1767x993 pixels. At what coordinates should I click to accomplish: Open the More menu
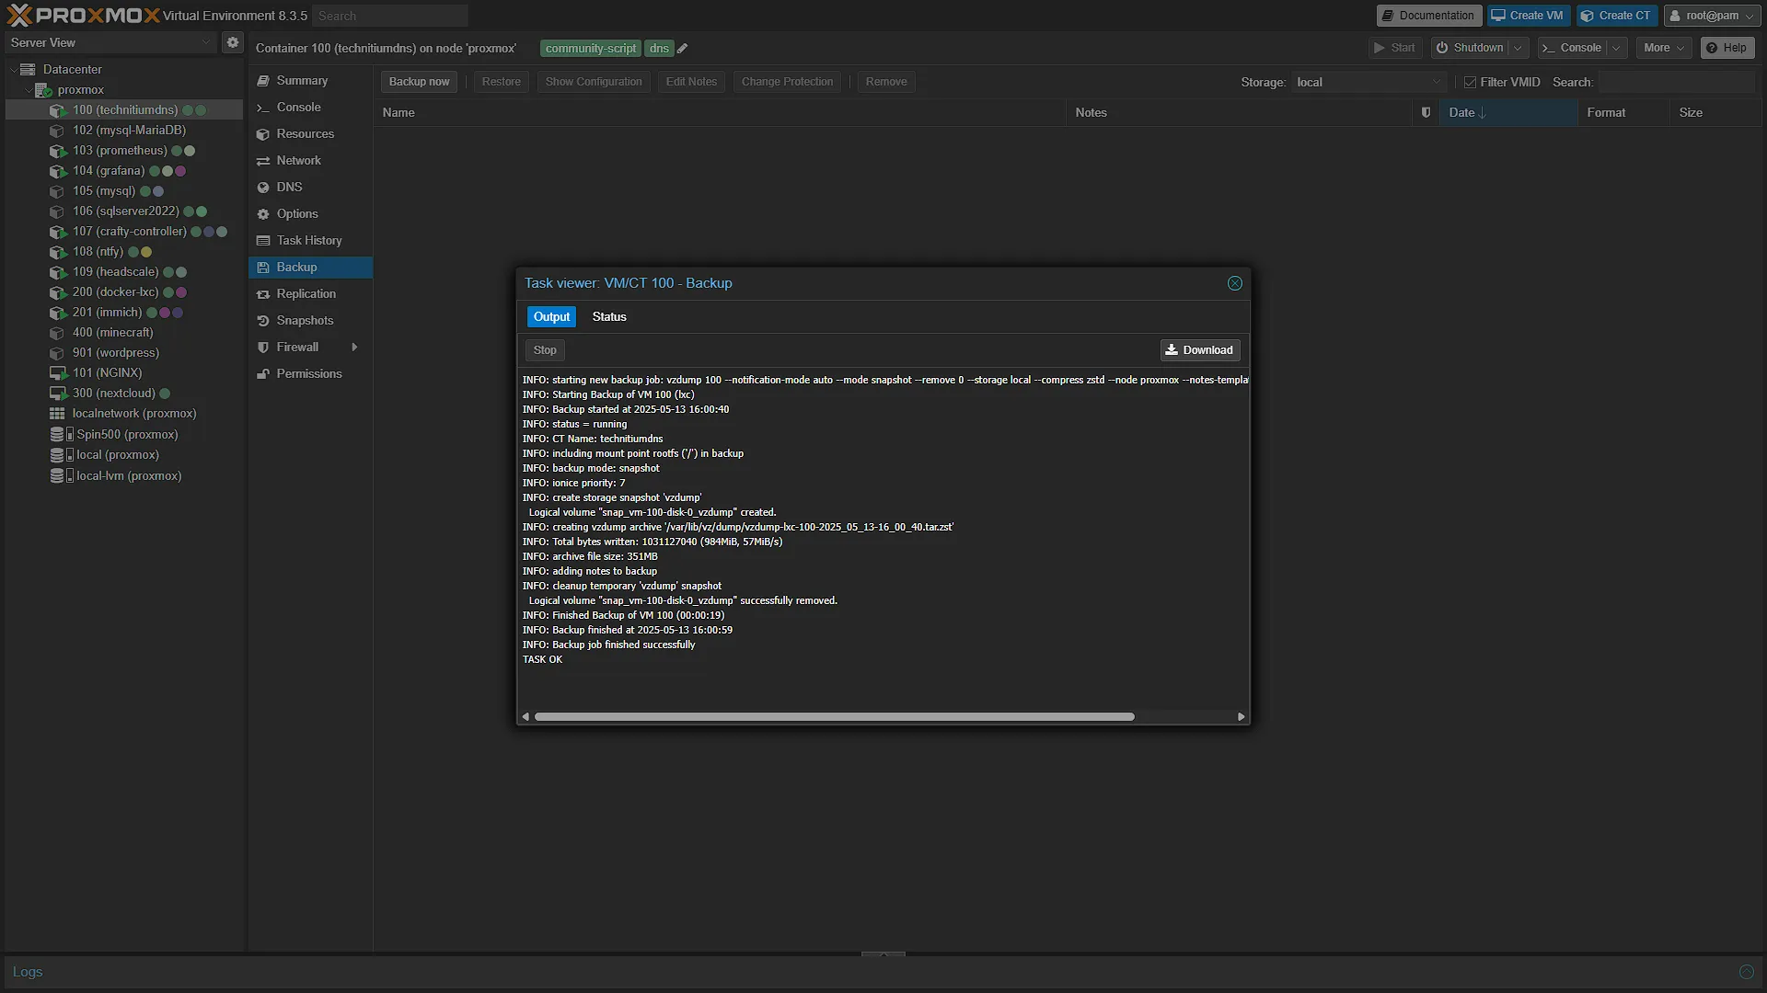(1664, 48)
